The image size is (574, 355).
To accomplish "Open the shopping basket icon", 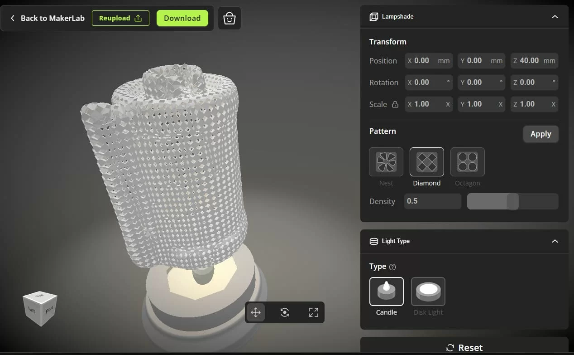I will [x=230, y=18].
